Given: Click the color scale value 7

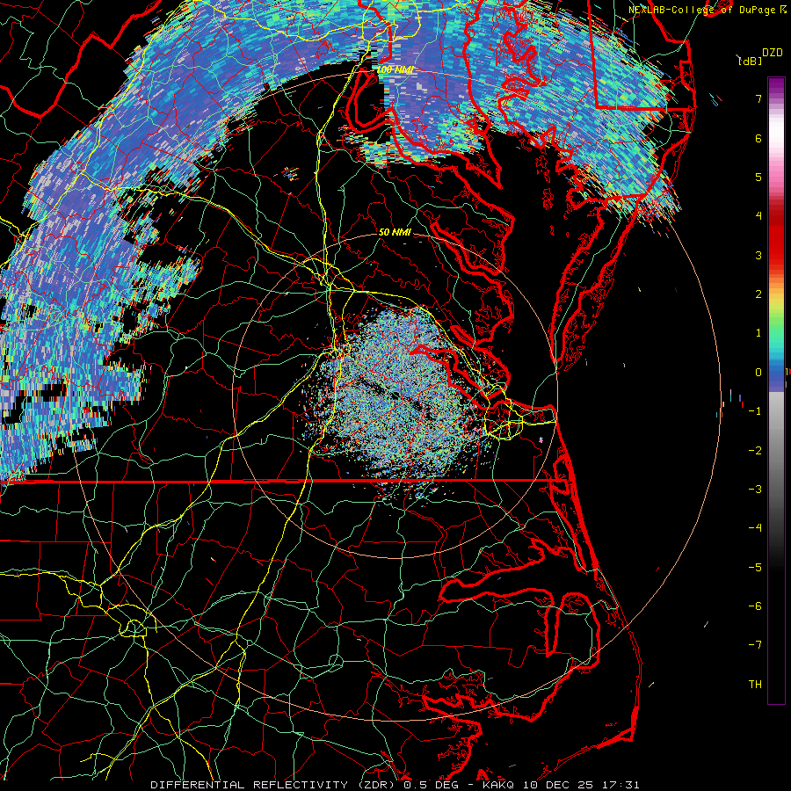Looking at the screenshot, I should pyautogui.click(x=758, y=98).
